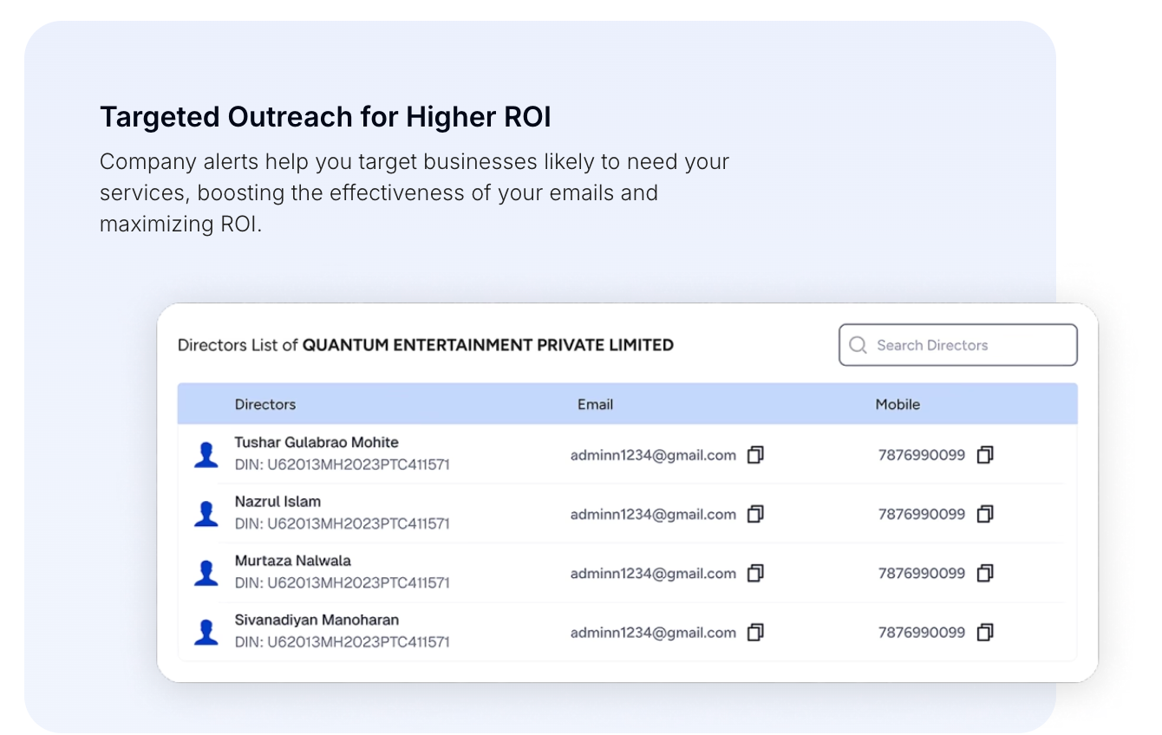The image size is (1162, 735).
Task: Copy Nazrul Islam's email address
Action: coord(755,514)
